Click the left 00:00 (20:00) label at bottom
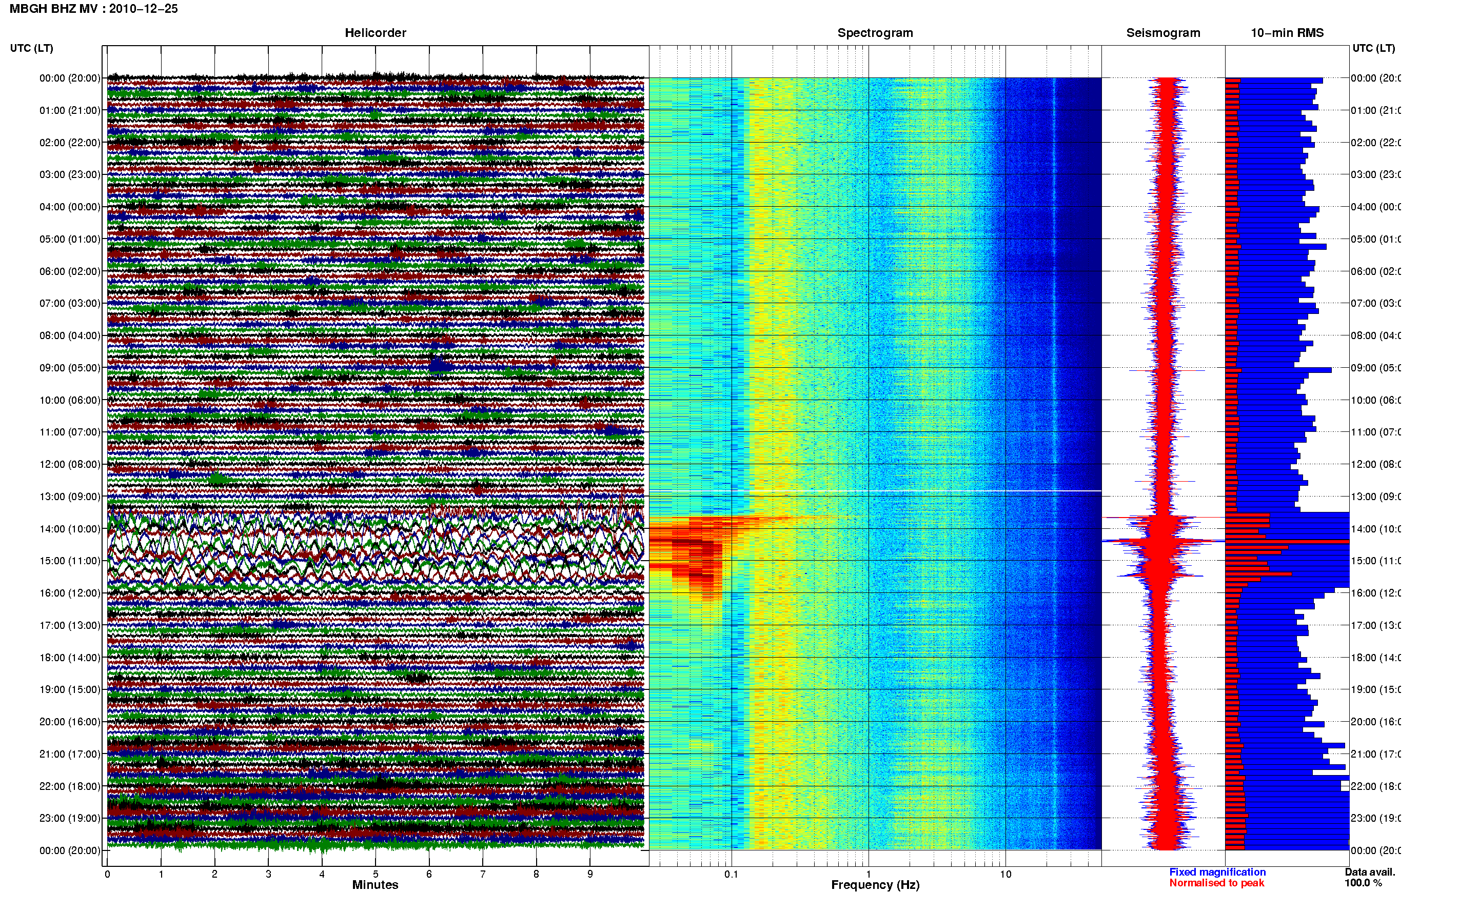Viewport: 1459px width, 912px height. click(70, 850)
